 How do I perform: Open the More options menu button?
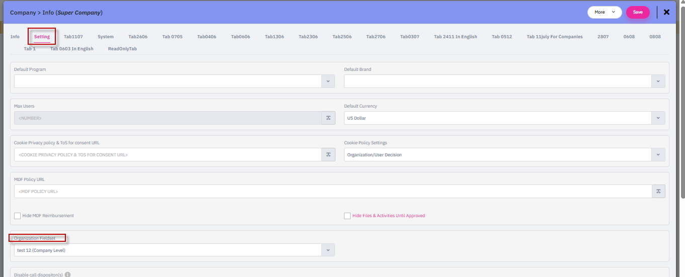(604, 12)
